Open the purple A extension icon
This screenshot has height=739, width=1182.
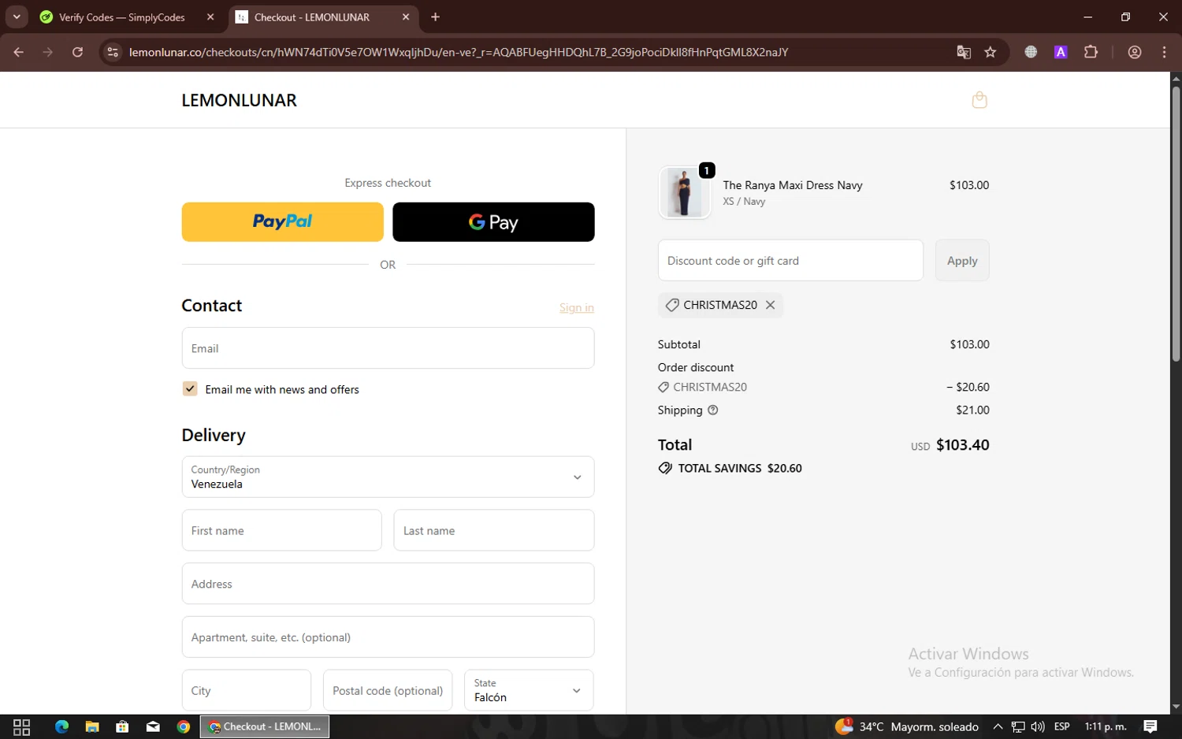(1061, 52)
